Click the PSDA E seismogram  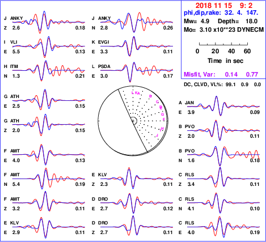[137, 72]
